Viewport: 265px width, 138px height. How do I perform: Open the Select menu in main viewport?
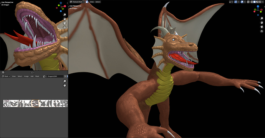(98, 2)
